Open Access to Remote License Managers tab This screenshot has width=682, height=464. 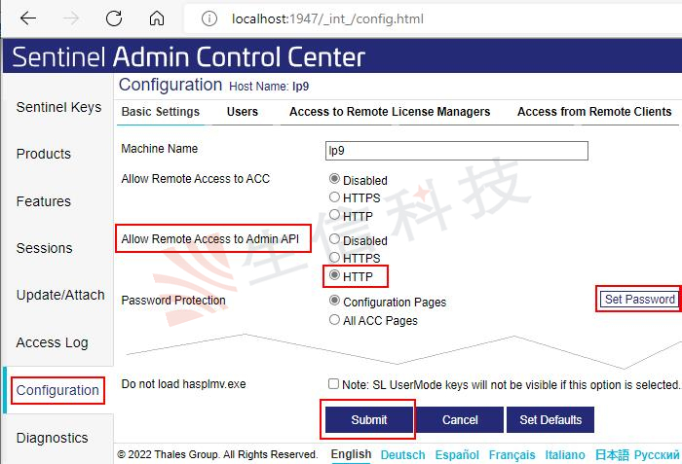[390, 112]
